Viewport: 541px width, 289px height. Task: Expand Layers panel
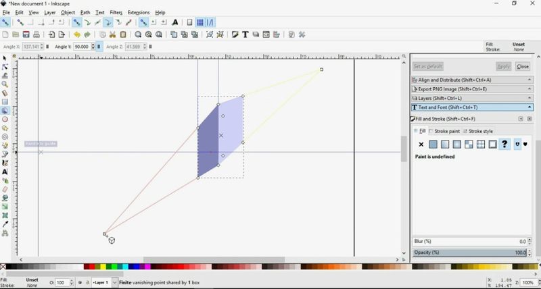tap(472, 98)
